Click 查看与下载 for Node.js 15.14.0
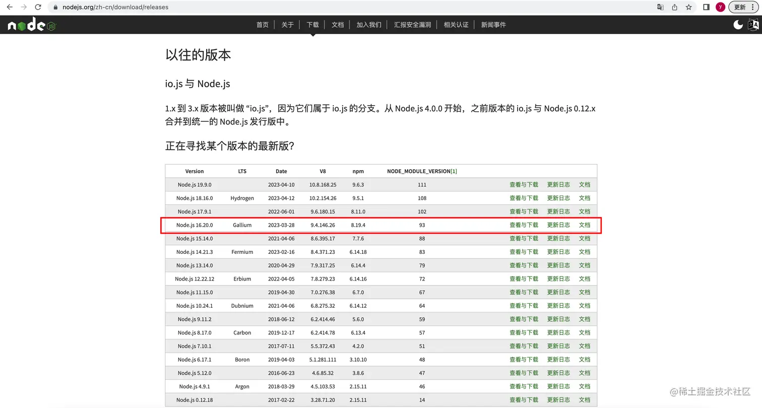762x408 pixels. tap(524, 238)
